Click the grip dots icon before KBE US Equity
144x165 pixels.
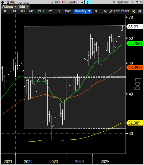[52, 2]
